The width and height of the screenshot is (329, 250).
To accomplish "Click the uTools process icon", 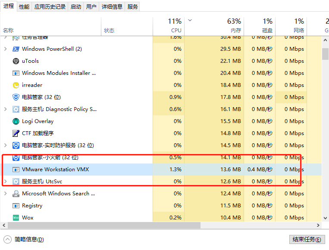I will pos(16,61).
